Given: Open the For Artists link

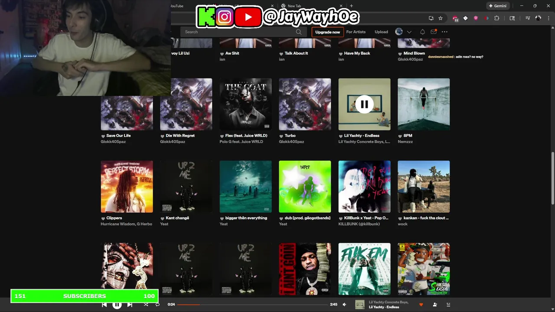Looking at the screenshot, I should pyautogui.click(x=356, y=32).
